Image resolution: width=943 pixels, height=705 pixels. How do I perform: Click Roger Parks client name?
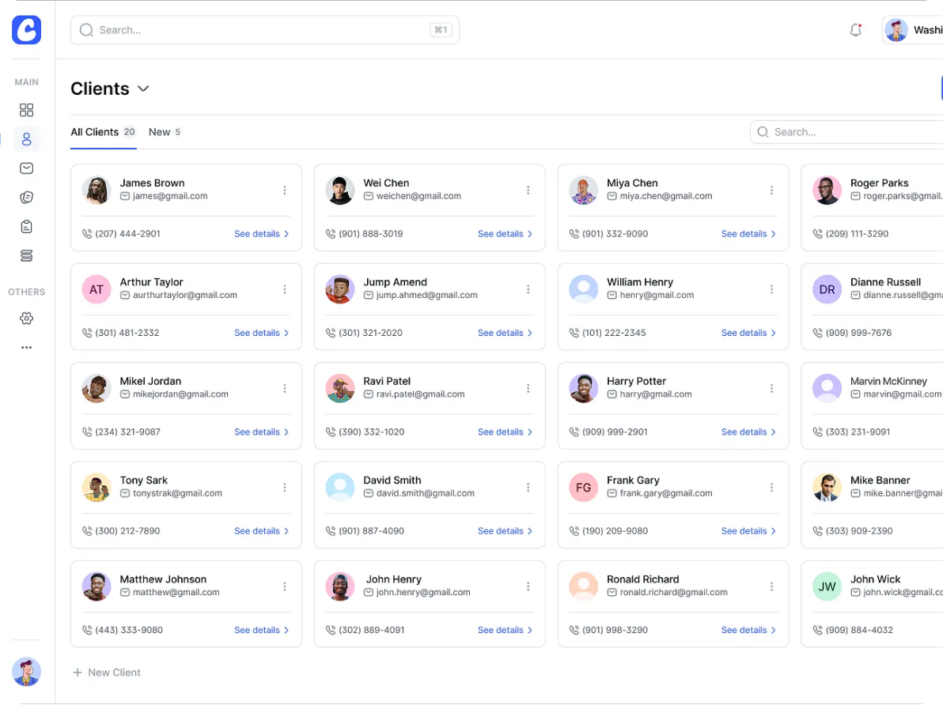click(x=879, y=183)
